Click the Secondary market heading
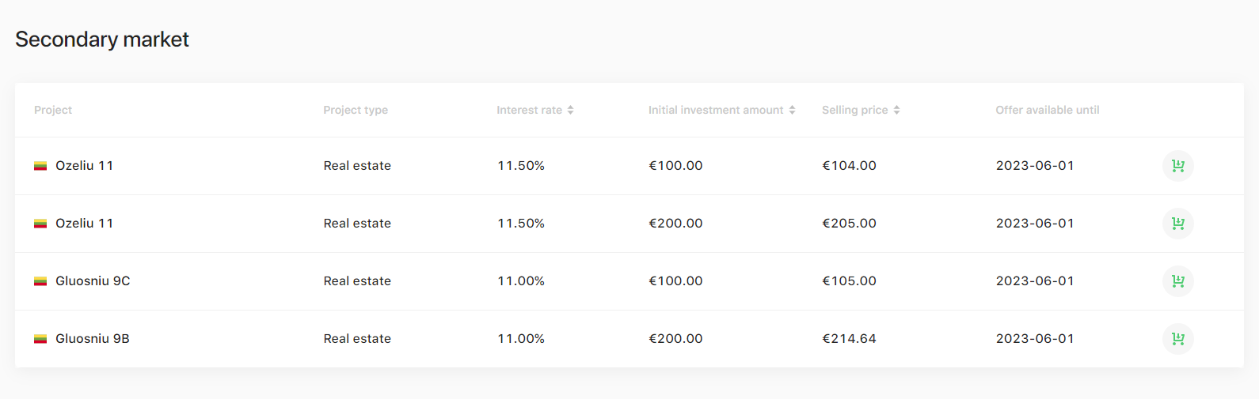The height and width of the screenshot is (399, 1259). pos(102,40)
